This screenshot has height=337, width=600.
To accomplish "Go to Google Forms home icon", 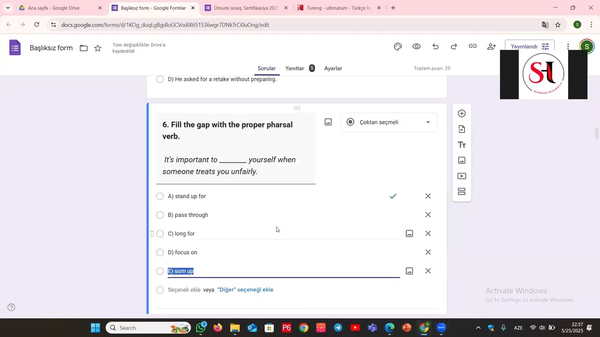I will click(x=15, y=48).
